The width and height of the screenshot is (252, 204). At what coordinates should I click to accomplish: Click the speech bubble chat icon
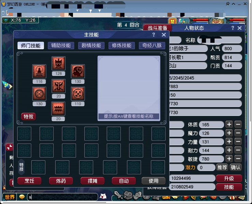[x=22, y=197]
